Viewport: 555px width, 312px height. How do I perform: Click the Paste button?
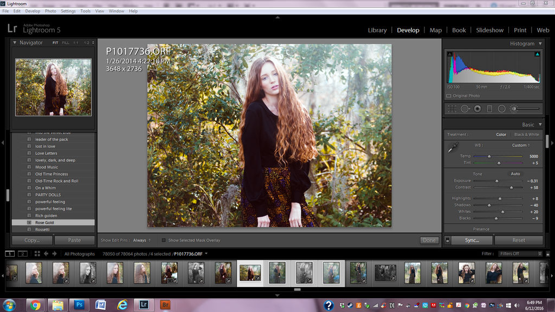pos(74,240)
